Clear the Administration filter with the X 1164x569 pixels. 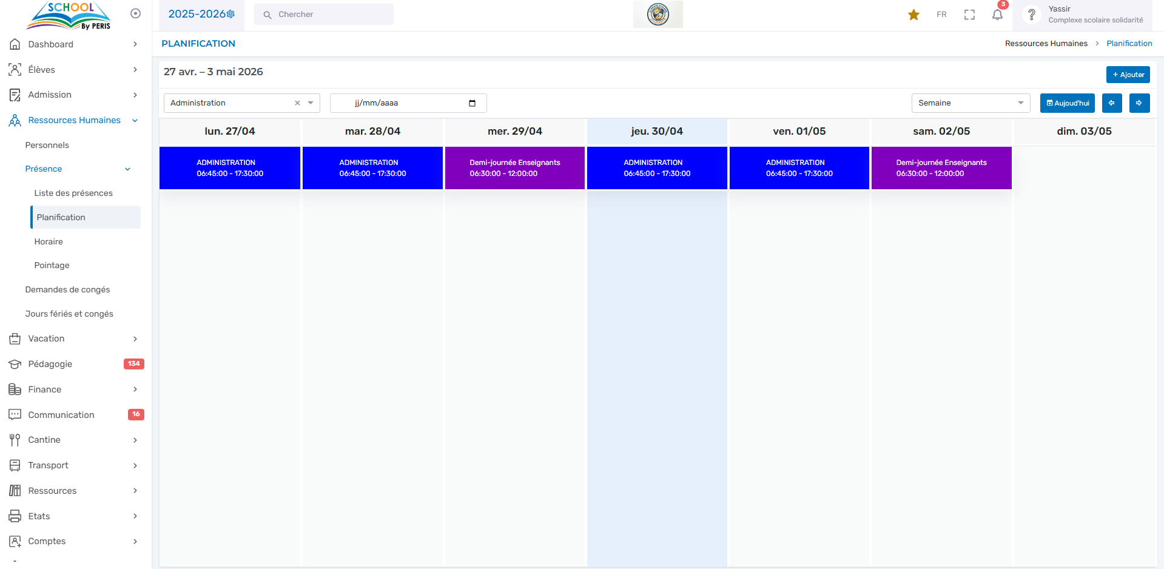pyautogui.click(x=297, y=103)
